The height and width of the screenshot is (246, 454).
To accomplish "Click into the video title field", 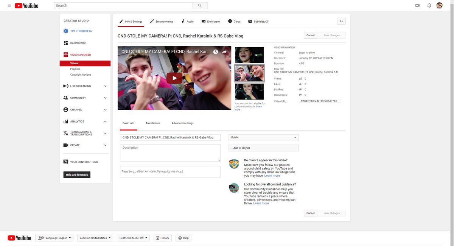I will click(170, 137).
